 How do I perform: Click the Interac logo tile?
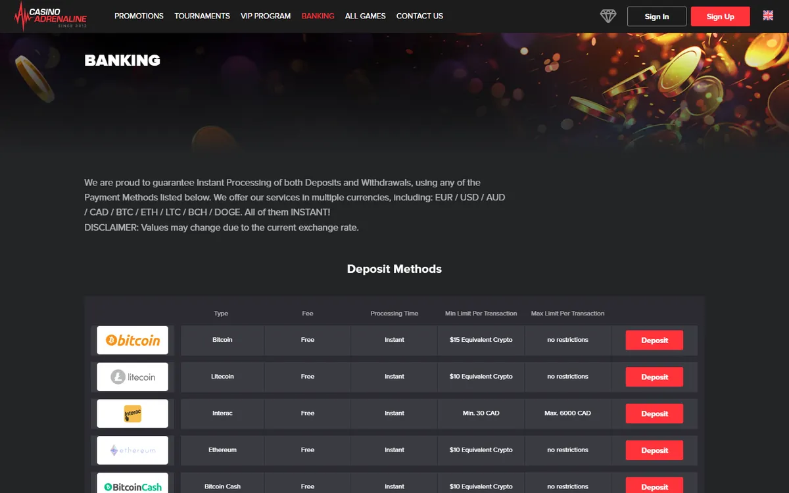pos(133,414)
